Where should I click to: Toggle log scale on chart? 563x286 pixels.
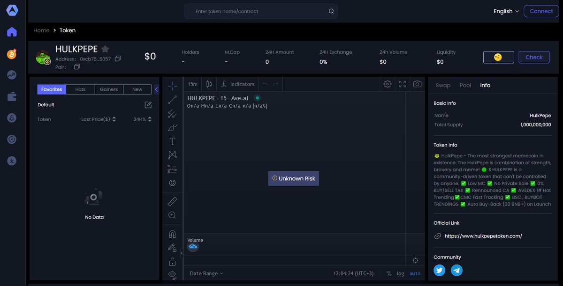400,273
